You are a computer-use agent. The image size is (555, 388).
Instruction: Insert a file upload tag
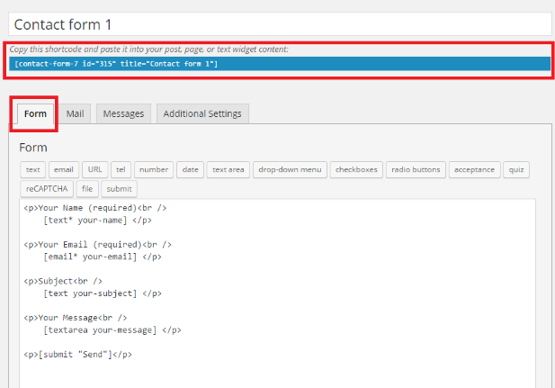coord(87,189)
